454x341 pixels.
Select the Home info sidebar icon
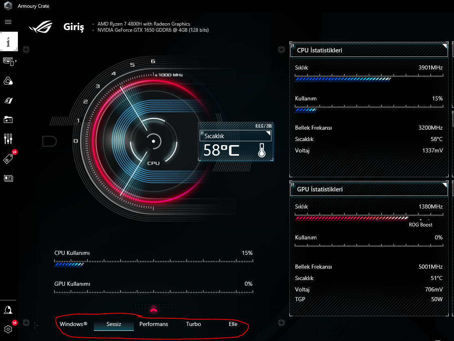point(9,41)
